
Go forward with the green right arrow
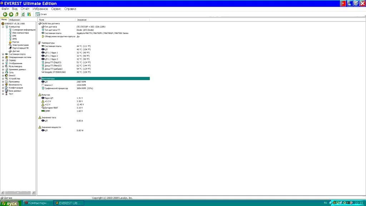[11, 14]
